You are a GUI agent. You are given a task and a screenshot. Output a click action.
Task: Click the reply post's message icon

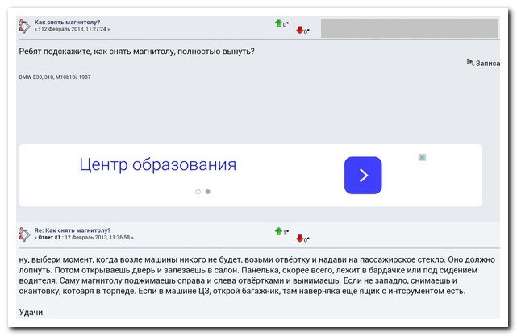24,234
